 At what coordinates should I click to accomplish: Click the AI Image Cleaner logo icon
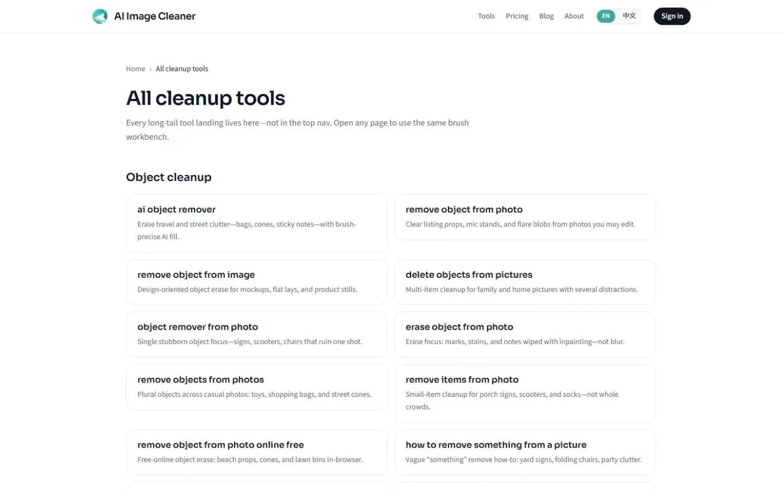tap(100, 16)
